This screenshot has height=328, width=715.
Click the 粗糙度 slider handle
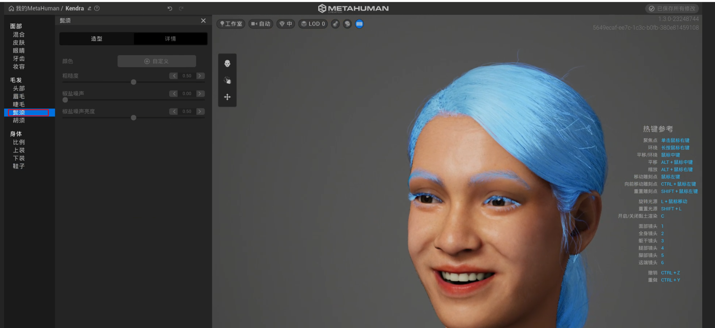[x=133, y=82]
